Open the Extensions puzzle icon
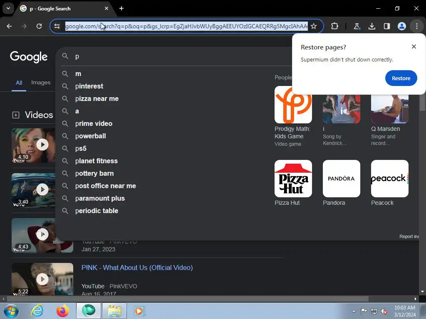 [x=335, y=26]
